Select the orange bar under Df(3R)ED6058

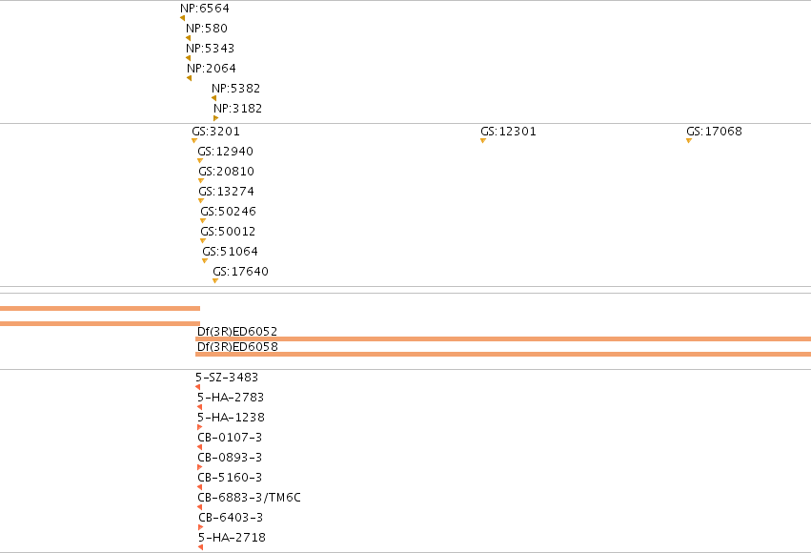click(503, 355)
